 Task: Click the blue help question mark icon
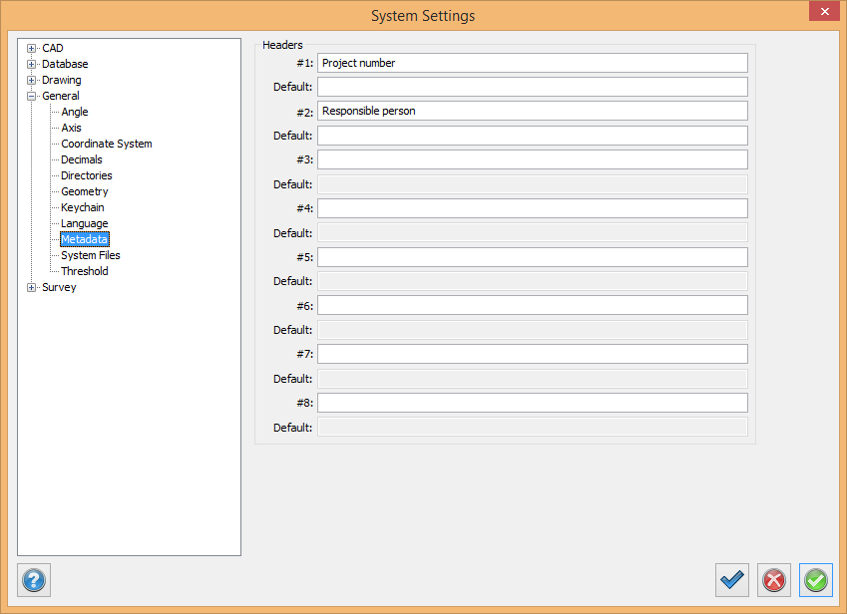pos(34,579)
